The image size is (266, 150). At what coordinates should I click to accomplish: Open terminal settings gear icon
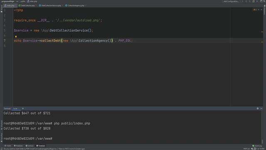pyautogui.click(x=258, y=108)
